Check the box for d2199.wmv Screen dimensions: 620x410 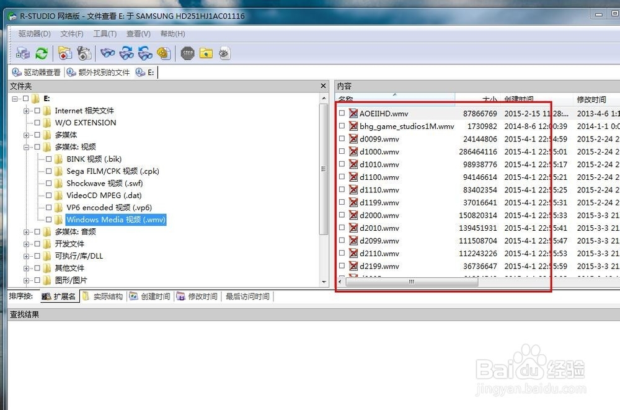pos(342,265)
